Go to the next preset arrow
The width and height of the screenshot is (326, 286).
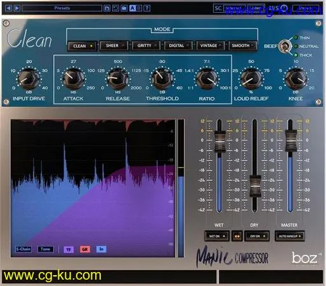(17, 8)
